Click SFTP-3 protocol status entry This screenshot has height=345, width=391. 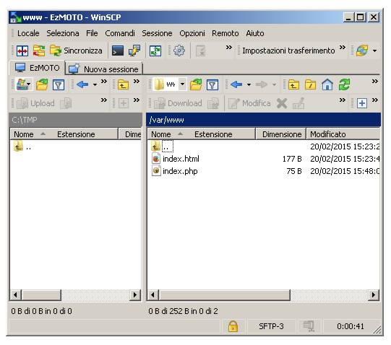[x=271, y=326]
